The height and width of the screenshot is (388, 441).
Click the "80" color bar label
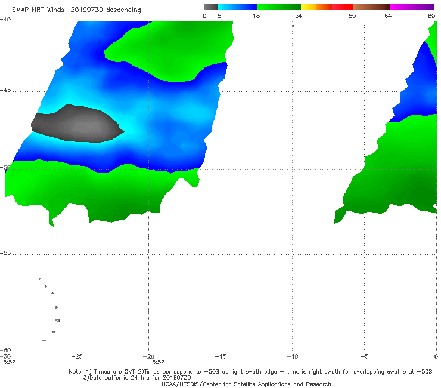pos(431,16)
